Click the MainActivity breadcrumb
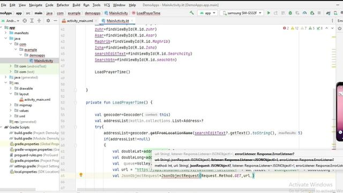Viewport: 343px width, 193px height. pos(116,13)
